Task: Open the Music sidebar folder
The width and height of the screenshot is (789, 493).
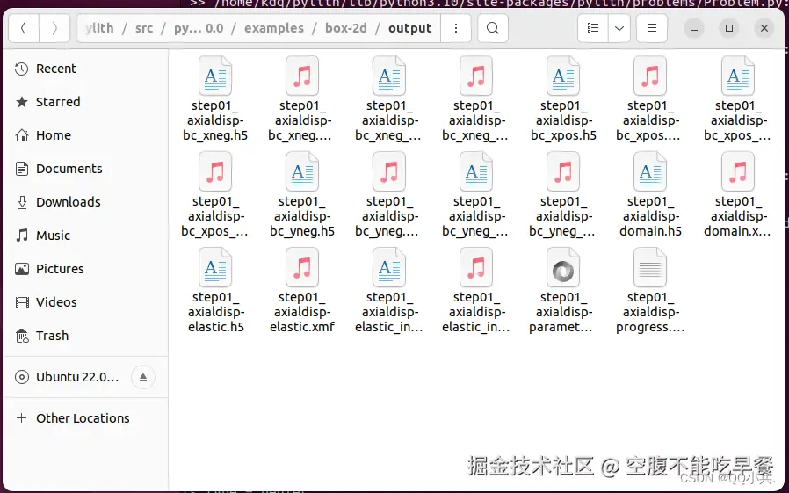Action: 85,235
